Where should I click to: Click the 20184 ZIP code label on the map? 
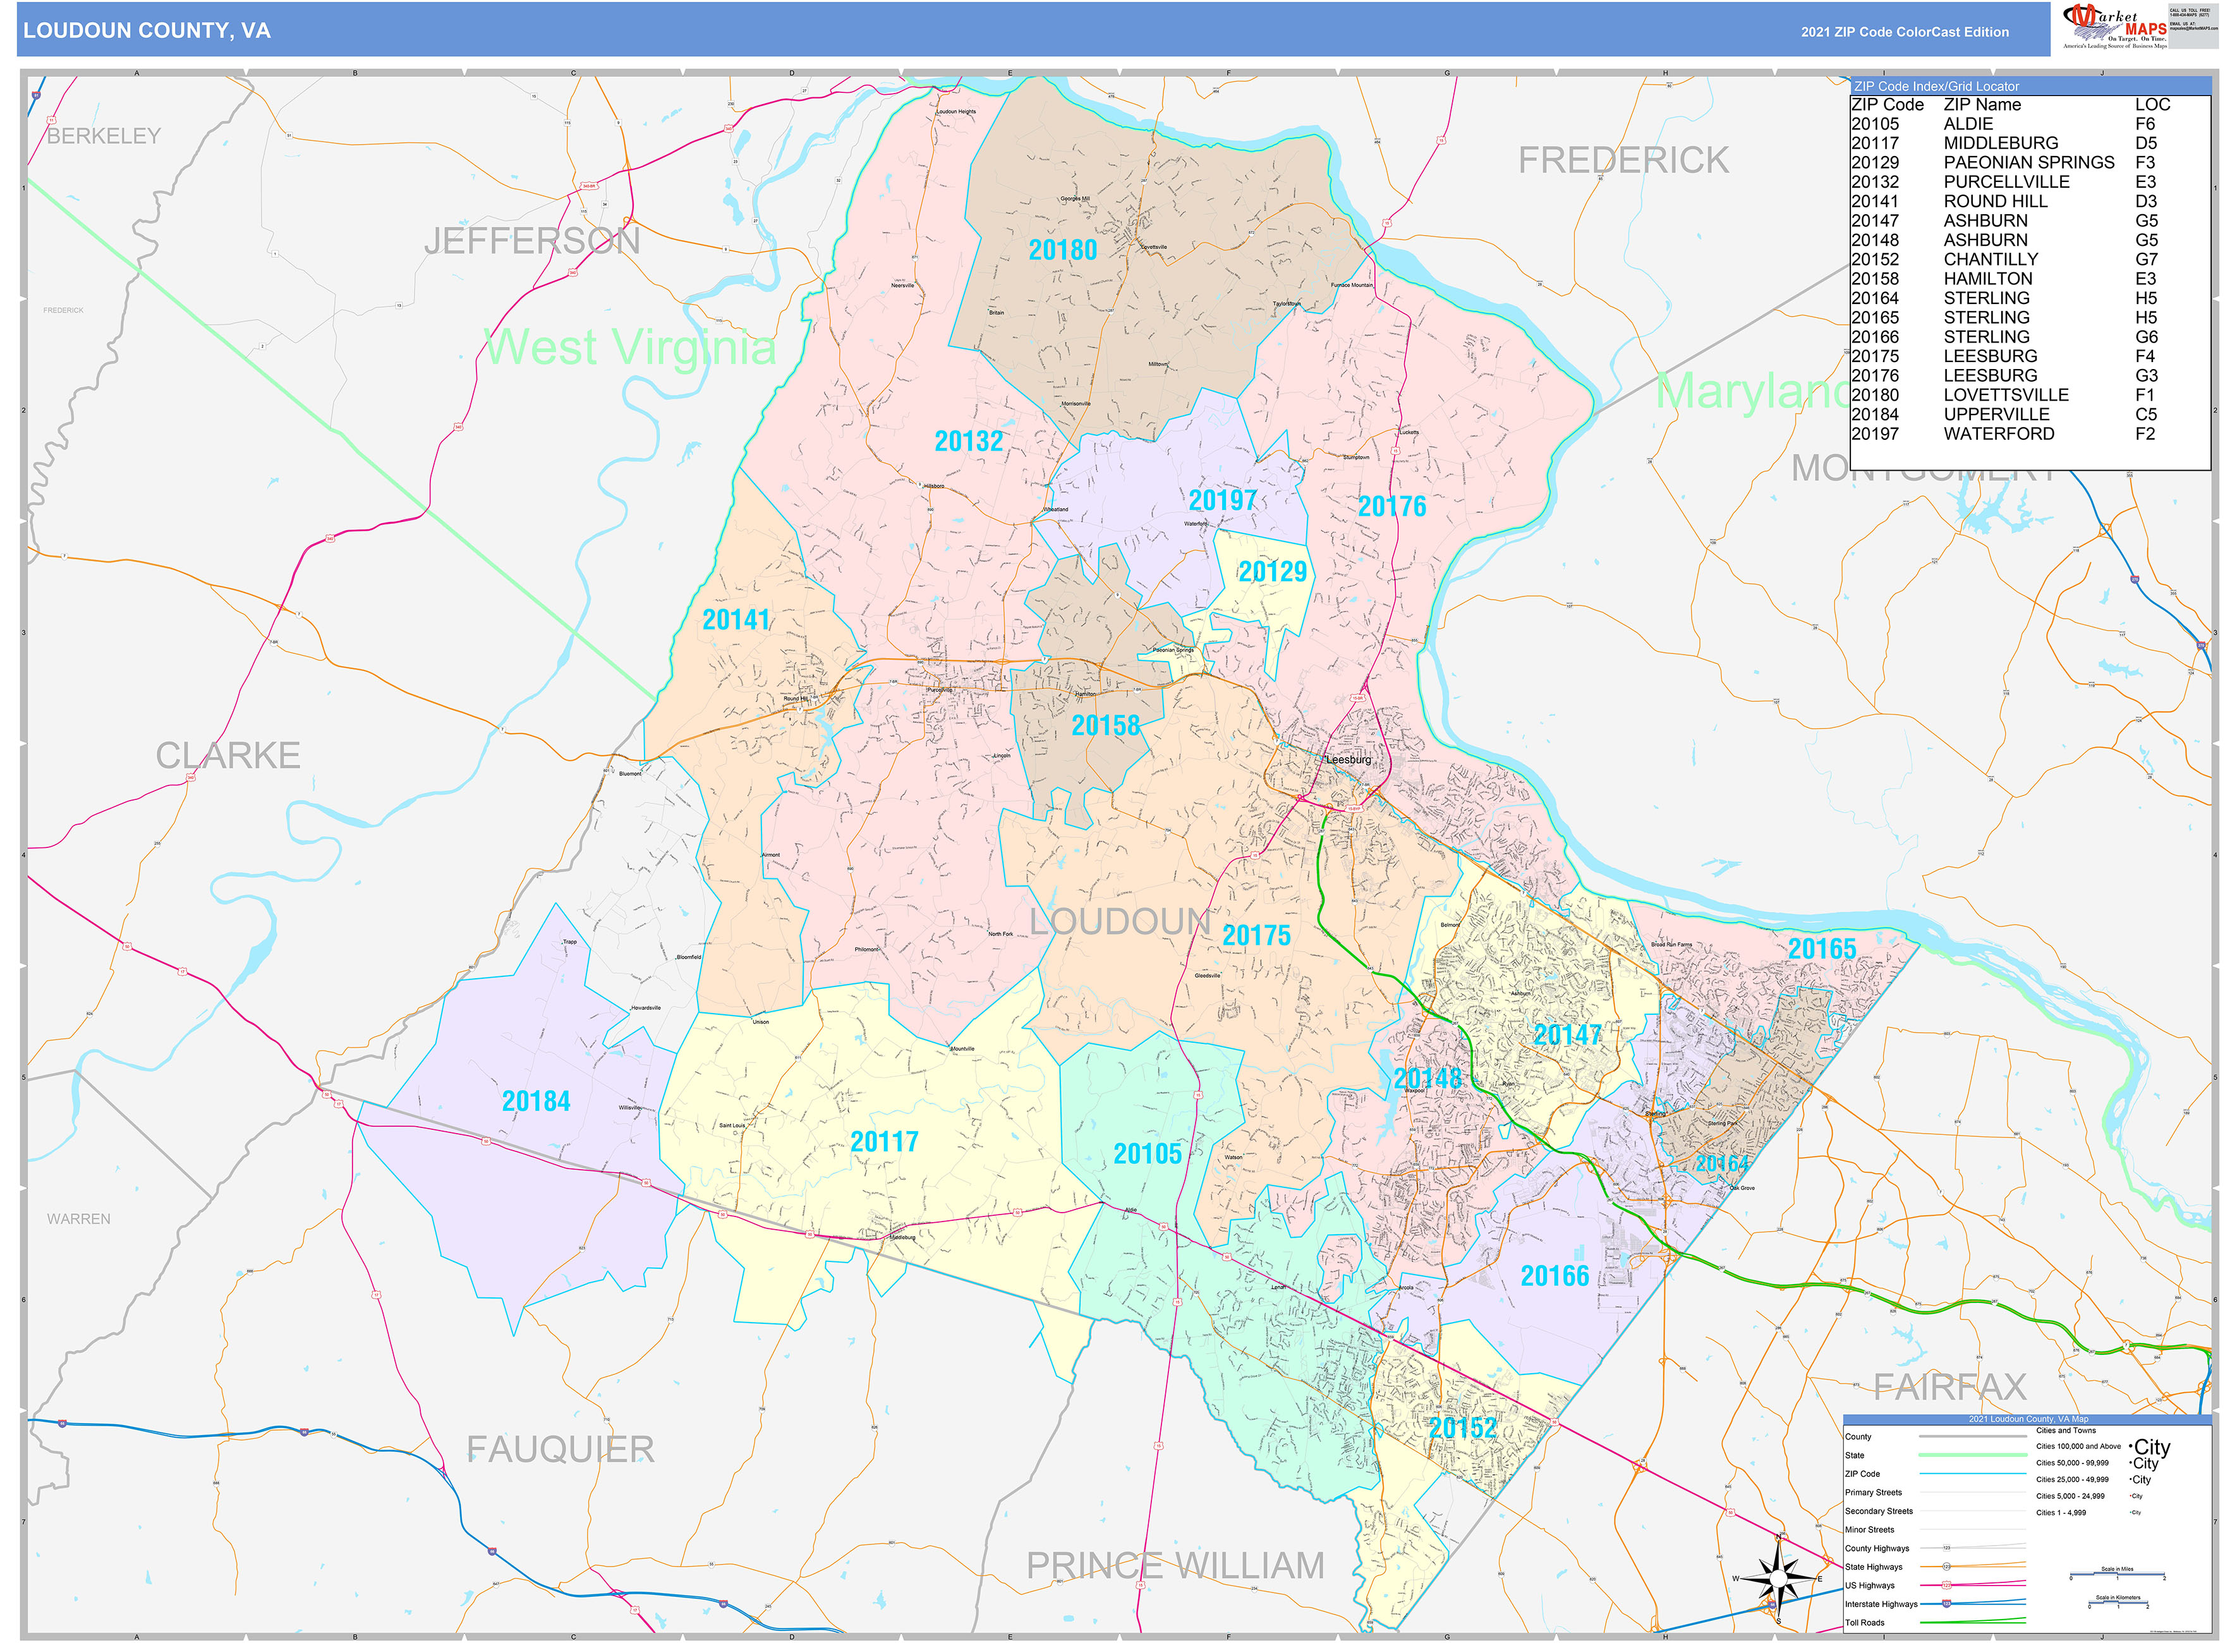coord(536,1101)
